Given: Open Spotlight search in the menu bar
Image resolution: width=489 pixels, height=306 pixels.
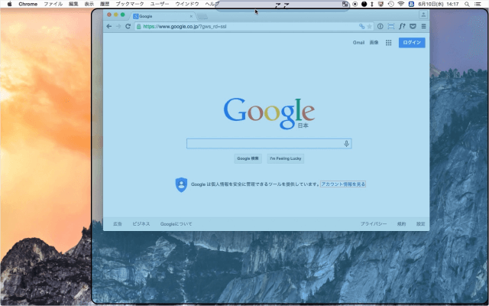Looking at the screenshot, I should [x=467, y=4].
